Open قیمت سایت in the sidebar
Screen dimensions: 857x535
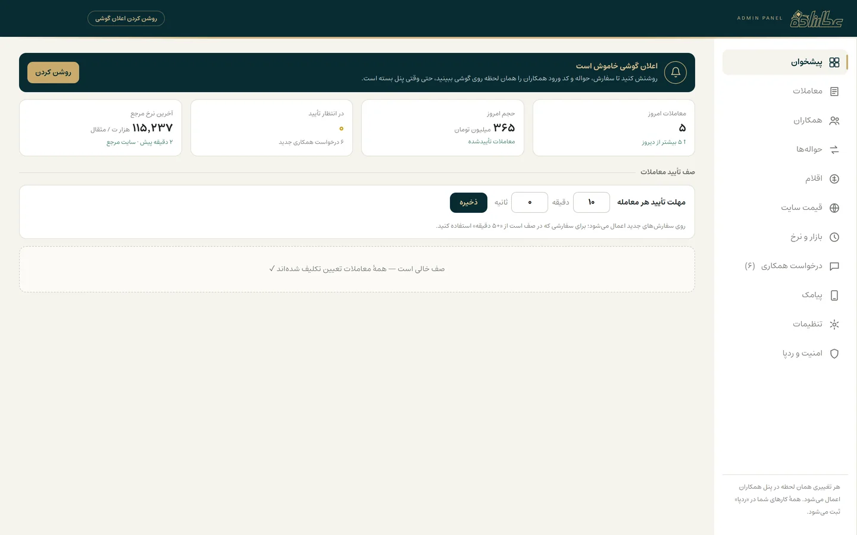click(785, 208)
